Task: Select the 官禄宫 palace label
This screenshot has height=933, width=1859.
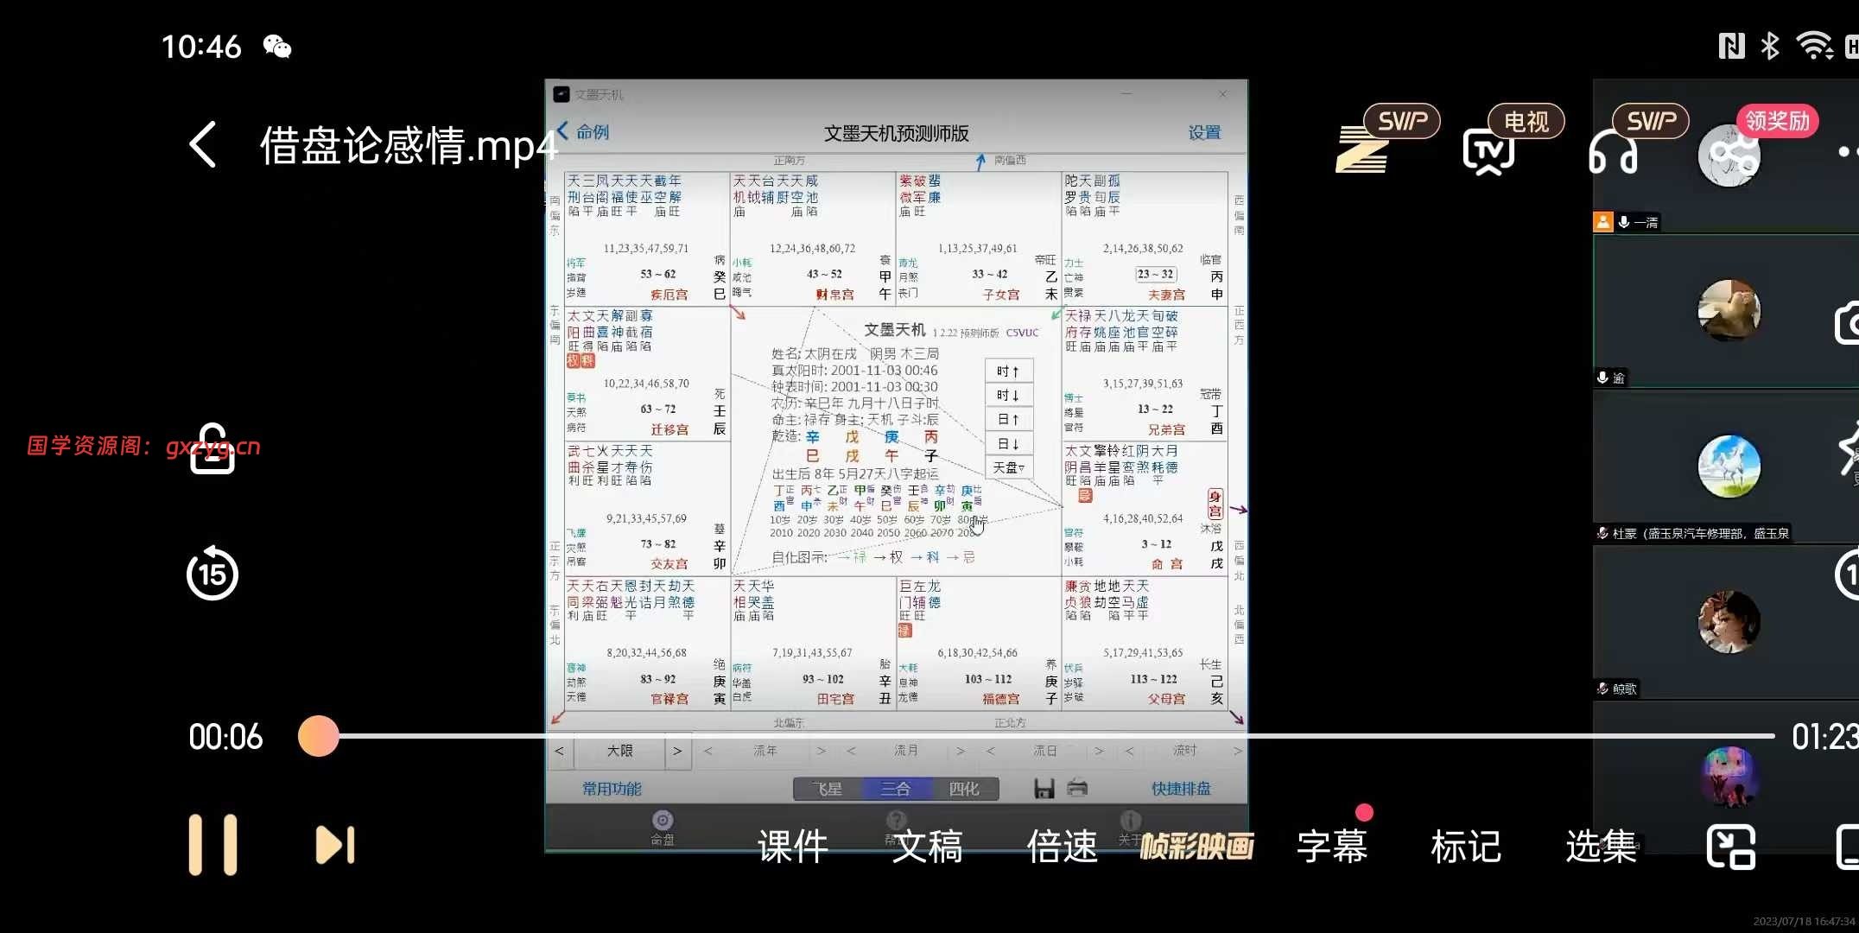Action: coord(669,699)
